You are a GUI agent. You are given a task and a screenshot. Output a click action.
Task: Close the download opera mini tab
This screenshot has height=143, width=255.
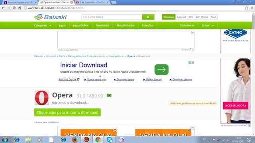coord(35,2)
